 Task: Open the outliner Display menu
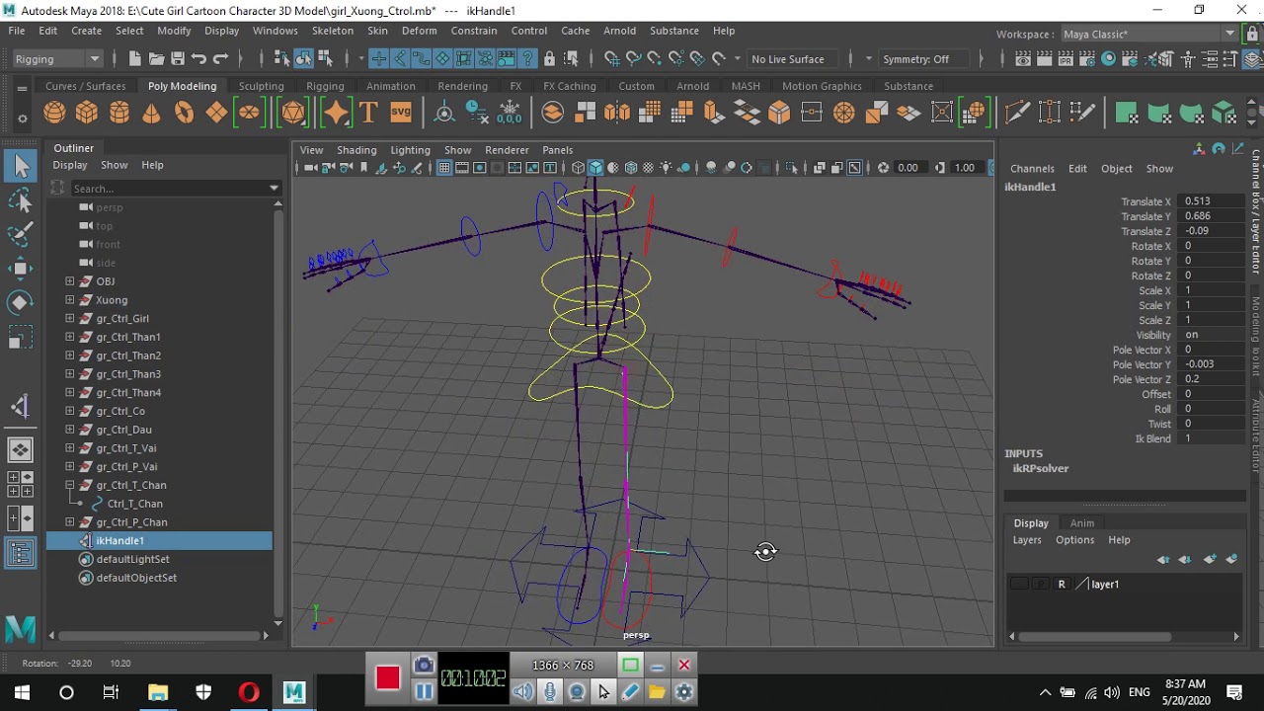pyautogui.click(x=70, y=165)
